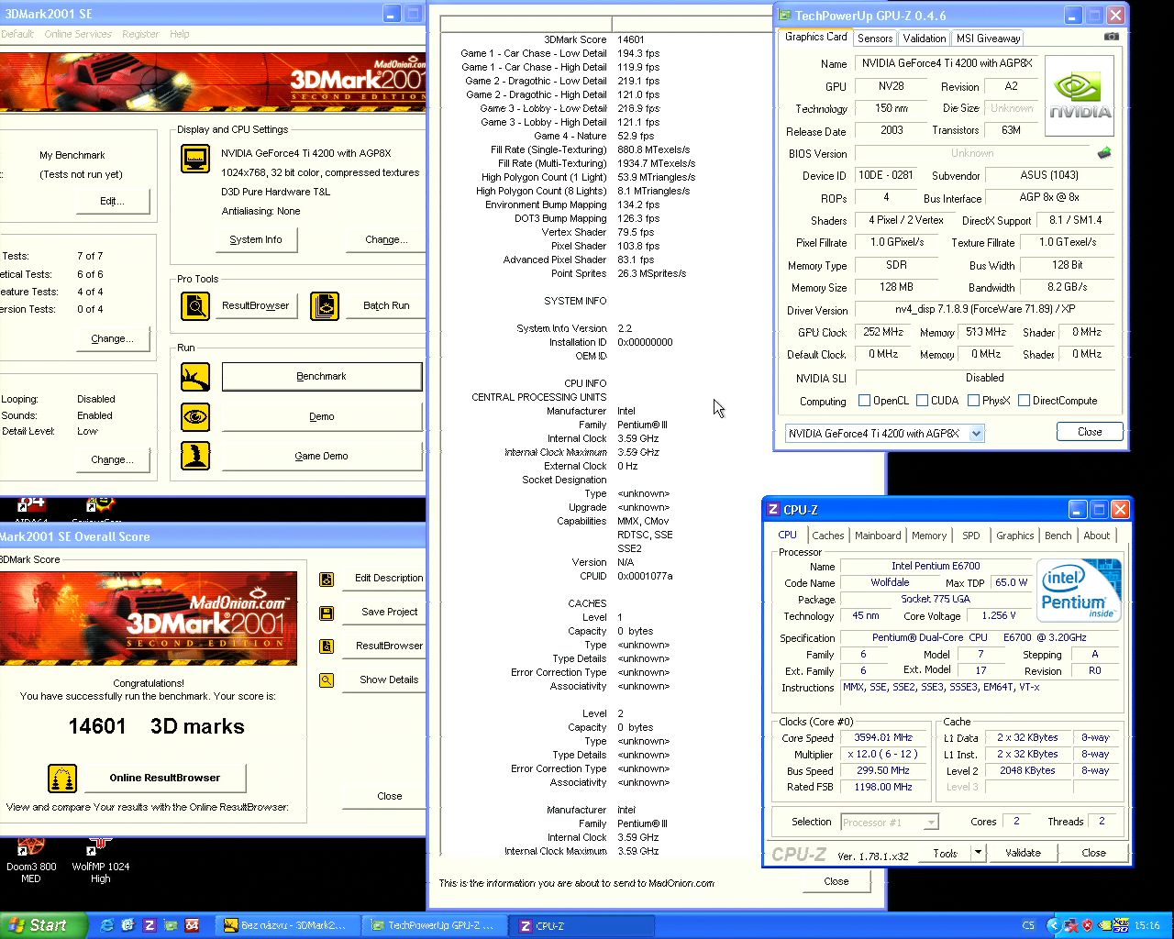Click the Close button in GPU-Z

coord(1090,432)
